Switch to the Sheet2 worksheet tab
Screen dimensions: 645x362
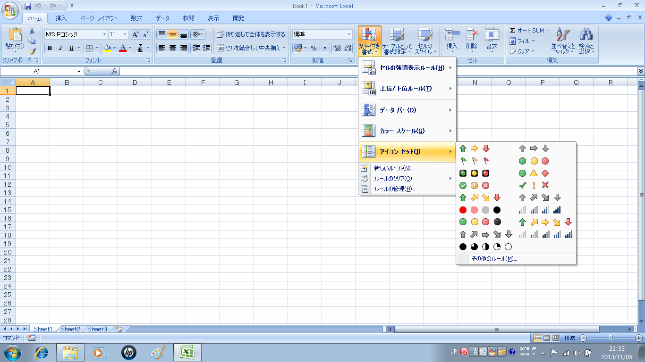70,329
